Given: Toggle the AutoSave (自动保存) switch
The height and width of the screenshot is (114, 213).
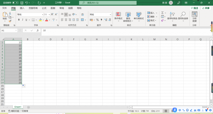Looking at the screenshot, I should pyautogui.click(x=15, y=3).
